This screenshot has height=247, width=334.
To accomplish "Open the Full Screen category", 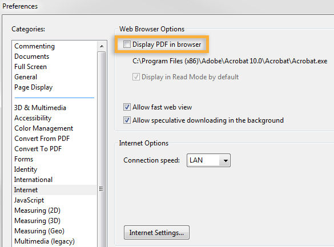I will tap(30, 67).
